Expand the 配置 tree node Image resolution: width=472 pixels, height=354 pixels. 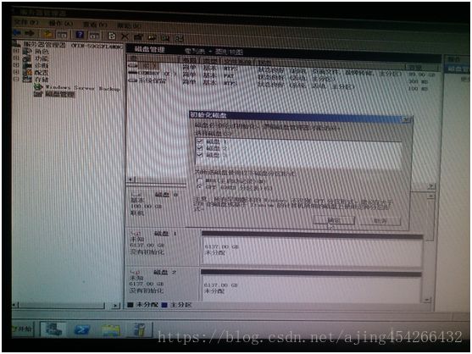pyautogui.click(x=16, y=72)
